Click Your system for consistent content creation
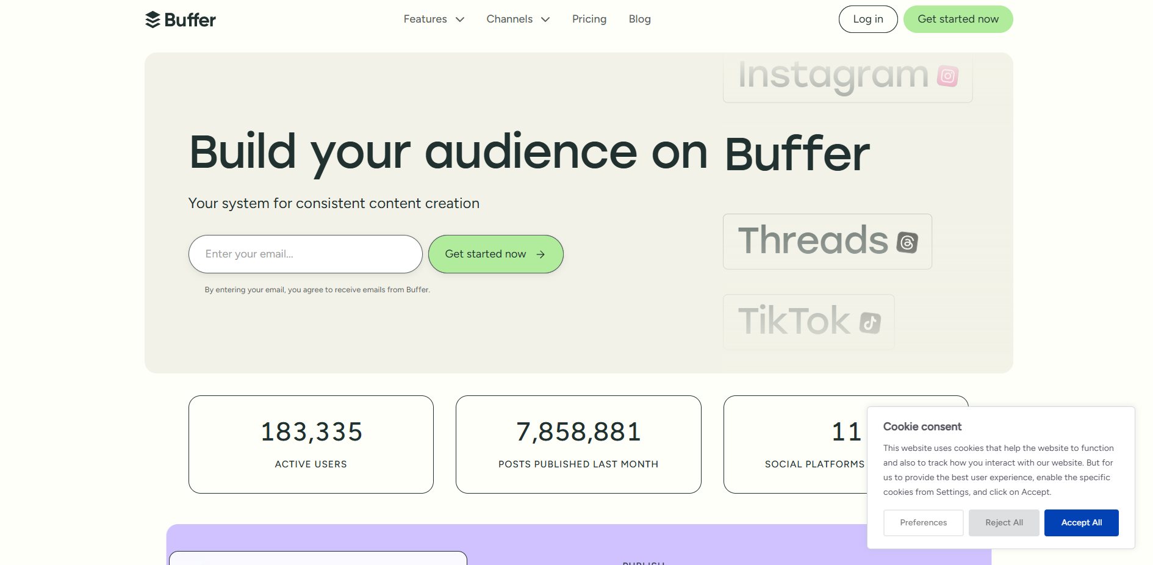Screen dimensions: 1153x565 click(x=334, y=203)
